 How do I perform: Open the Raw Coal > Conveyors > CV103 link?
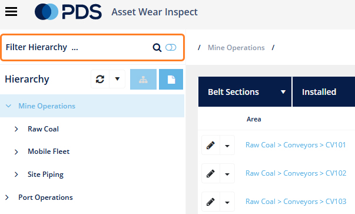pos(296,202)
